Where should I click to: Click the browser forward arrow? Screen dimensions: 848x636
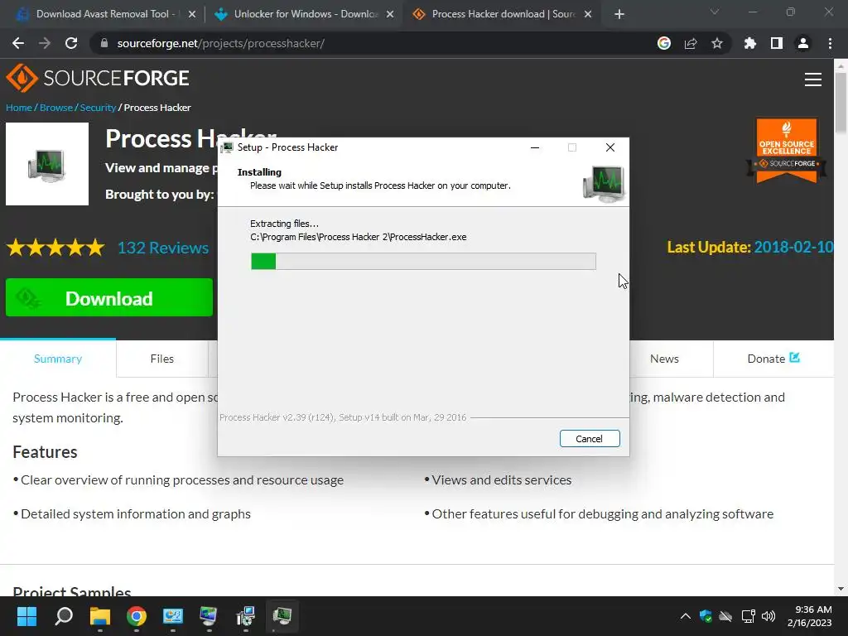pyautogui.click(x=45, y=43)
